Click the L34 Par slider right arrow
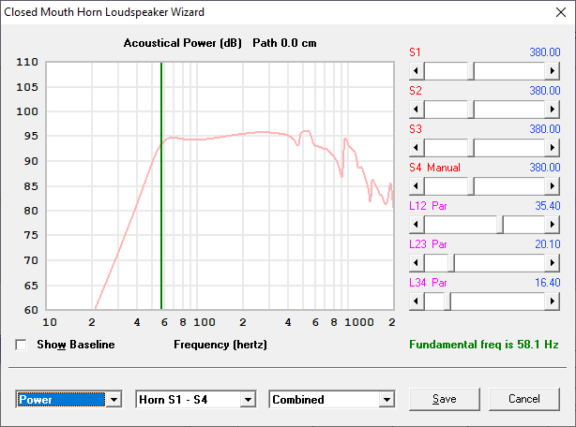The height and width of the screenshot is (427, 576). point(553,302)
